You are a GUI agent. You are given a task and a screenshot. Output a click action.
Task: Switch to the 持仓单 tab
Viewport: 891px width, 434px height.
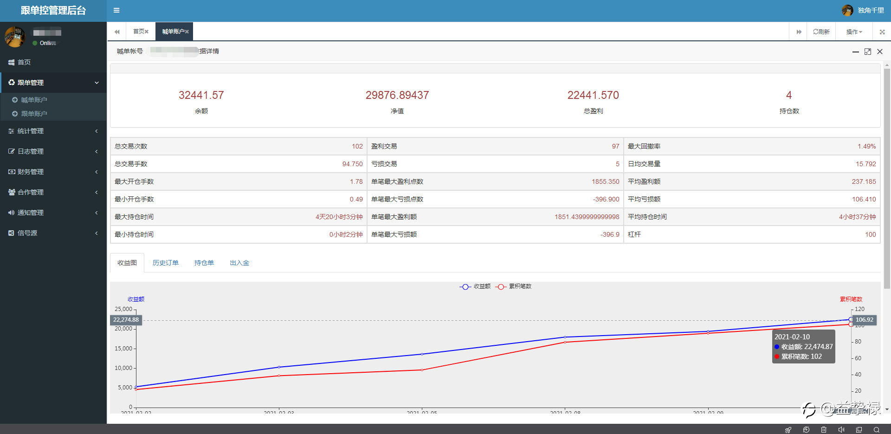point(204,263)
